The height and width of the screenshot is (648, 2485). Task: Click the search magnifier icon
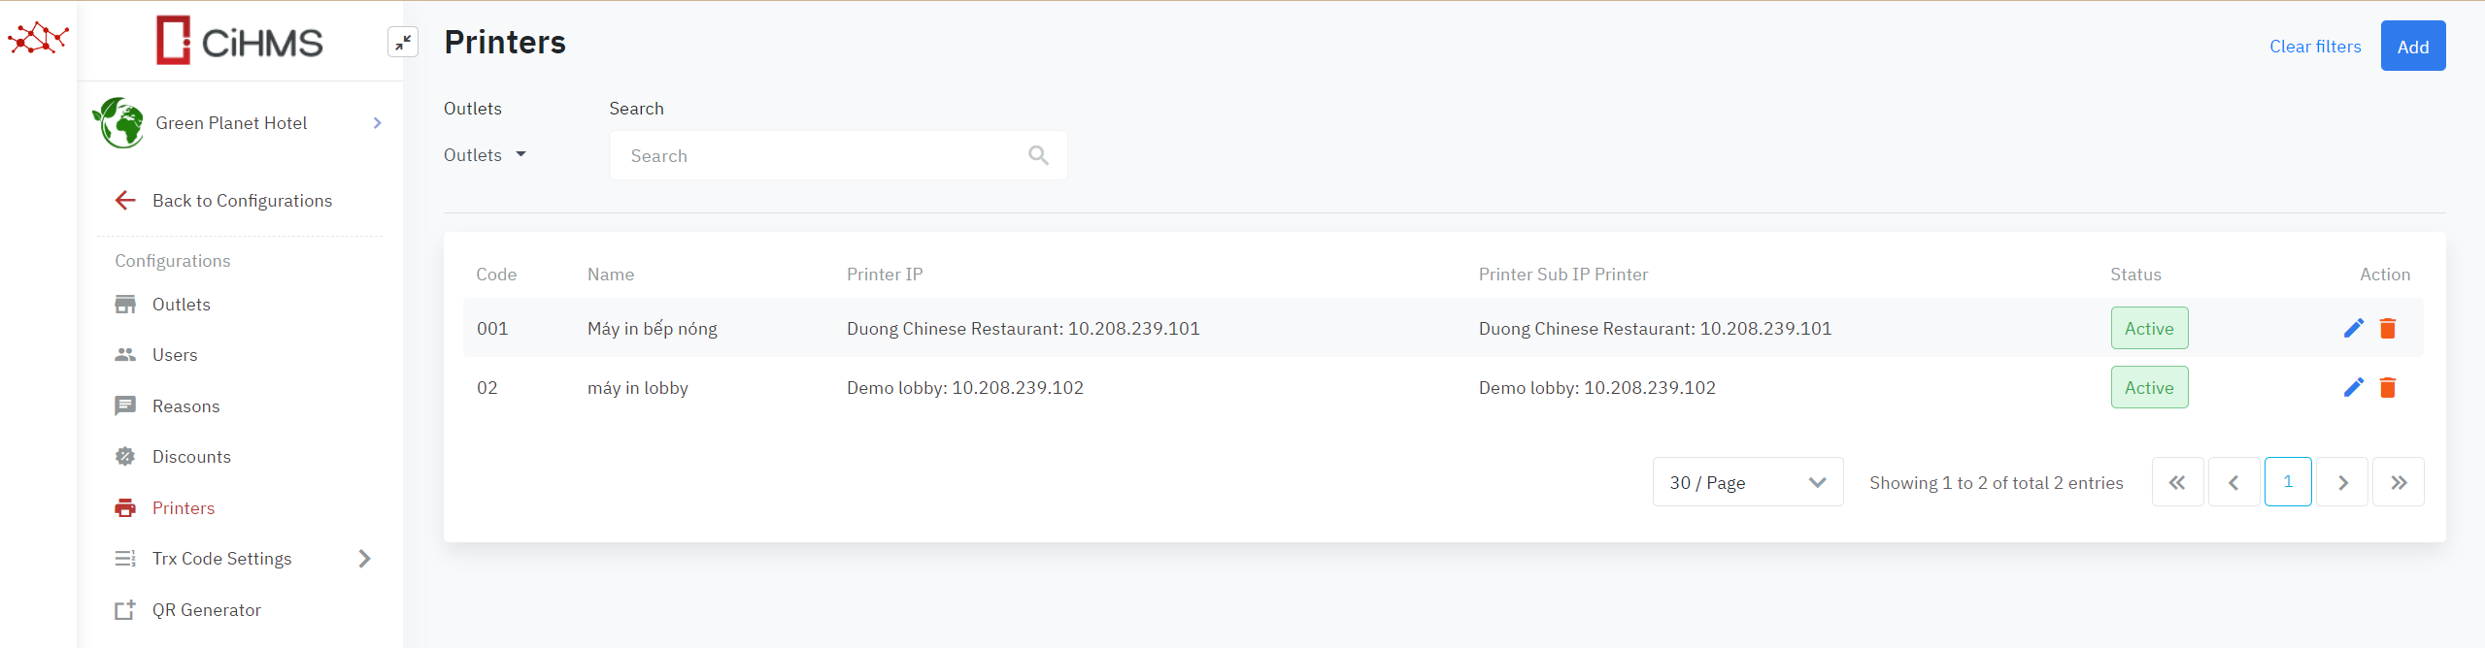pyautogui.click(x=1038, y=155)
